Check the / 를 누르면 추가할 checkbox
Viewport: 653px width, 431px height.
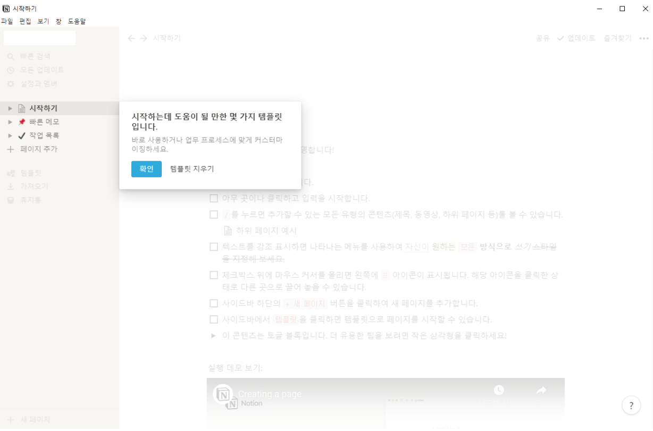click(x=214, y=214)
